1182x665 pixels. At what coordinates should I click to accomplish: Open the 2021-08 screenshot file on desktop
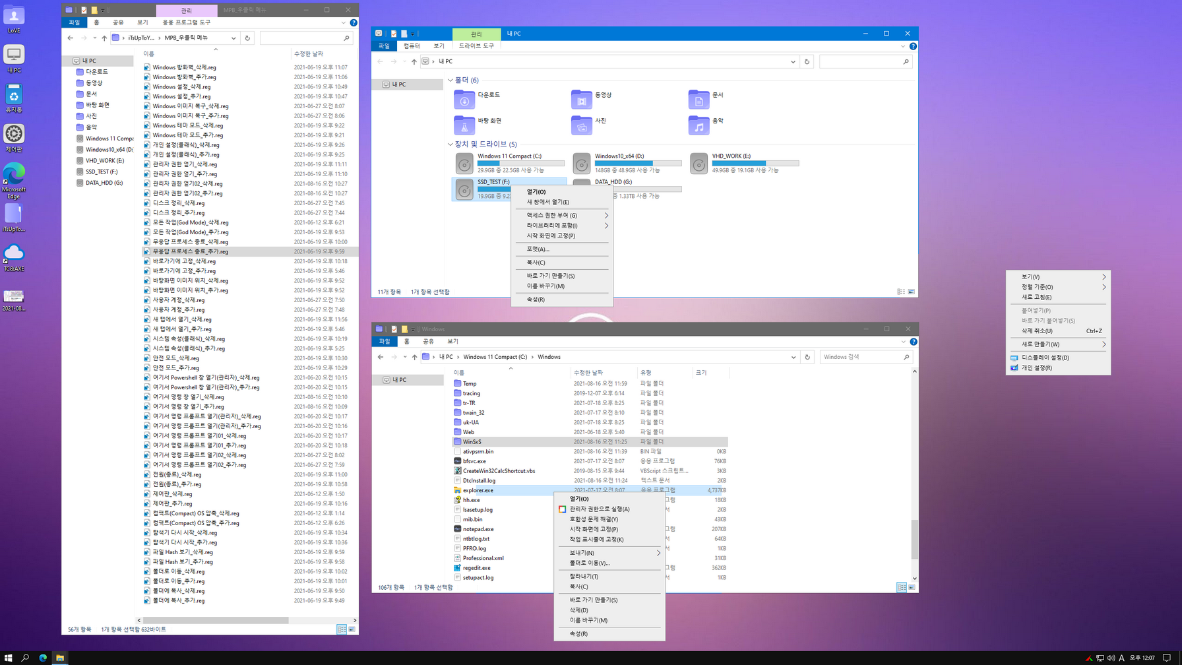coord(14,300)
